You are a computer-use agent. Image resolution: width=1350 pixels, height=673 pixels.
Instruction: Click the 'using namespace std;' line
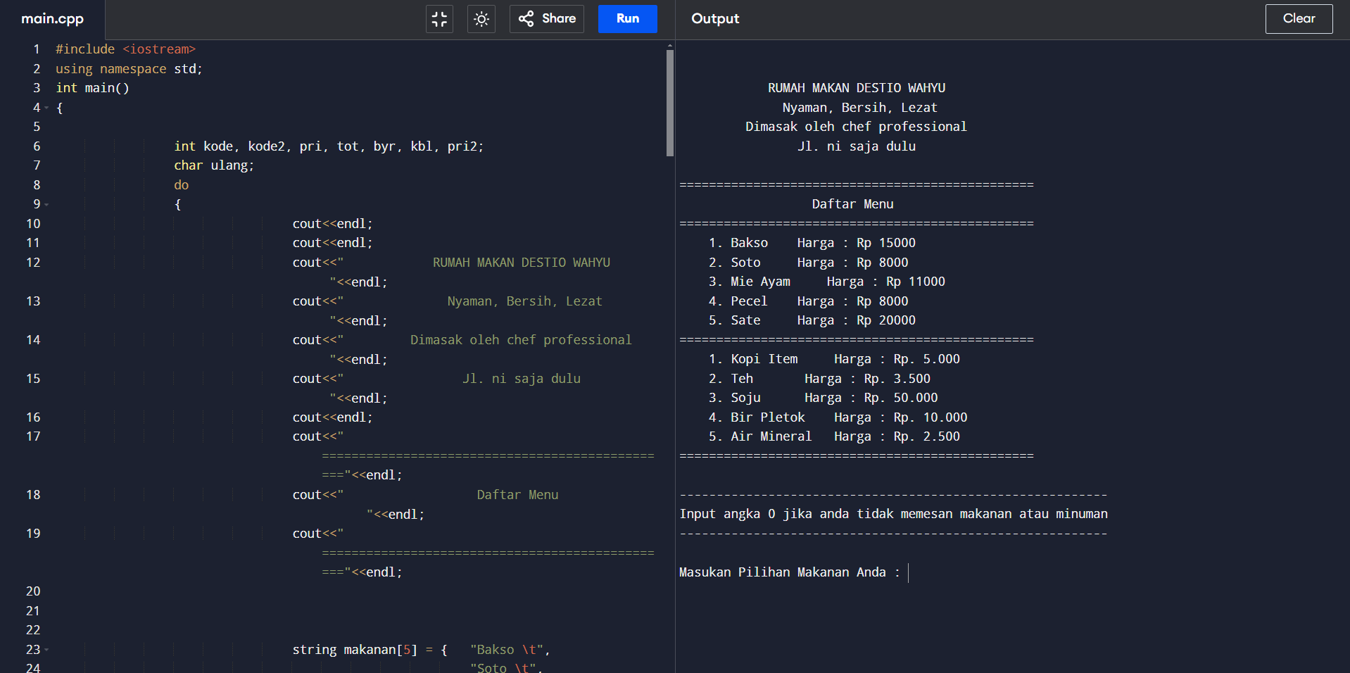click(130, 69)
